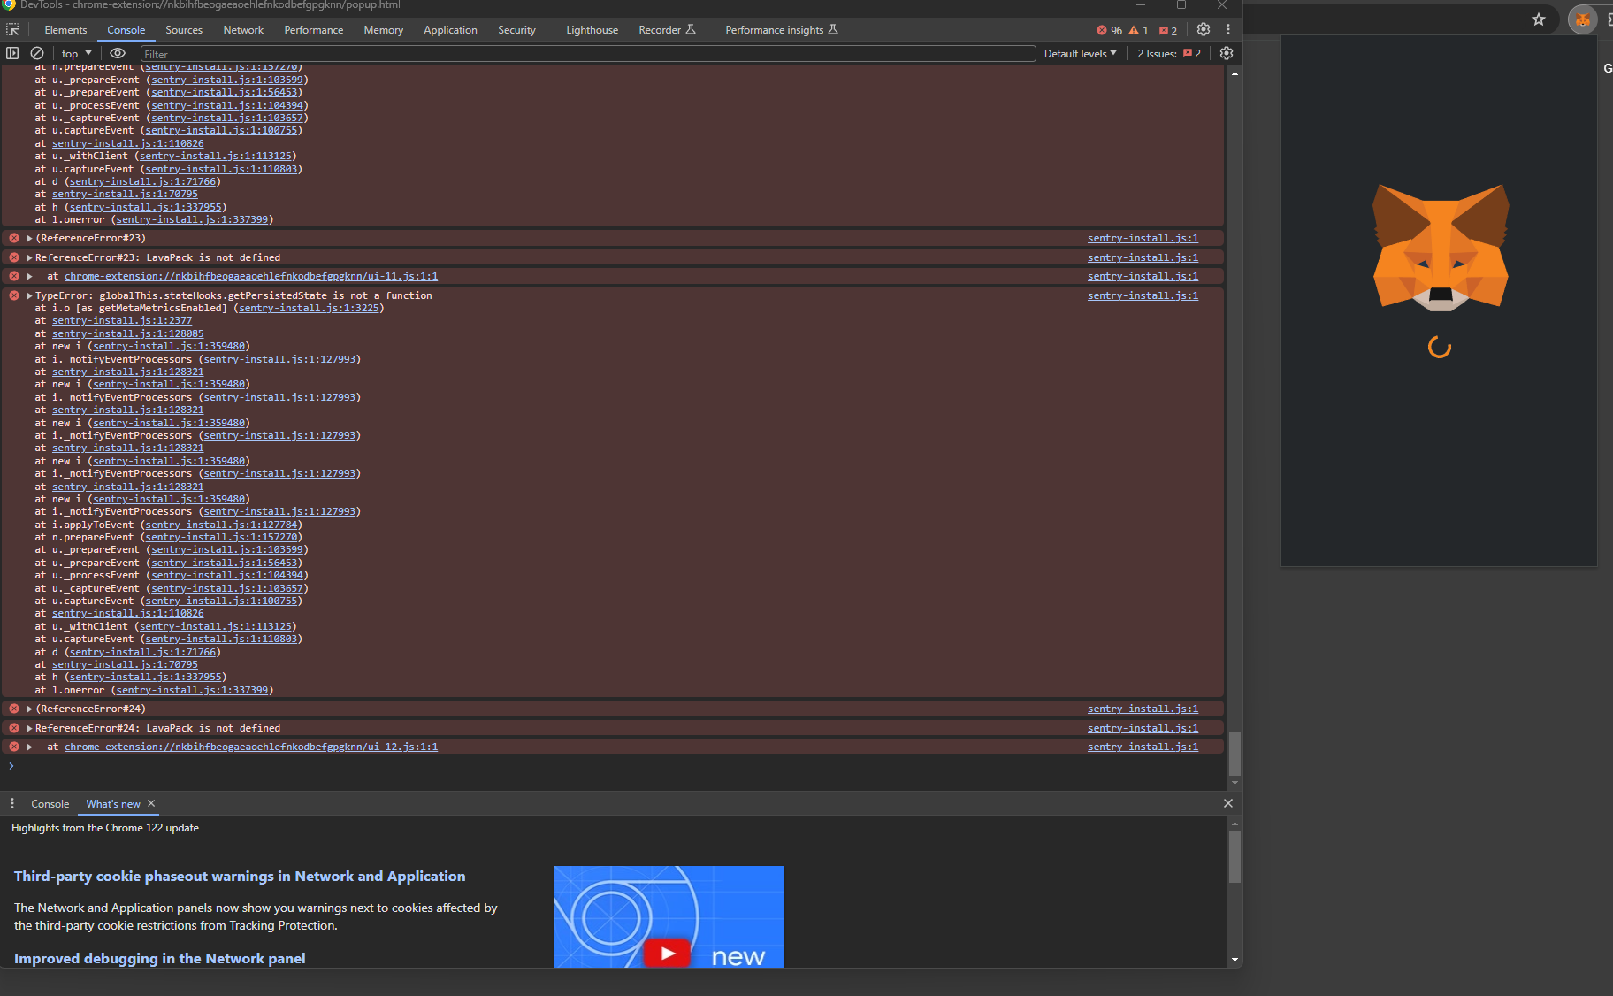Toggle the device toolbar split-pane icon
Image resolution: width=1613 pixels, height=996 pixels.
coord(12,53)
